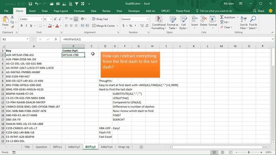Open the General number format dropdown
The height and width of the screenshot is (155, 276).
tap(147, 19)
